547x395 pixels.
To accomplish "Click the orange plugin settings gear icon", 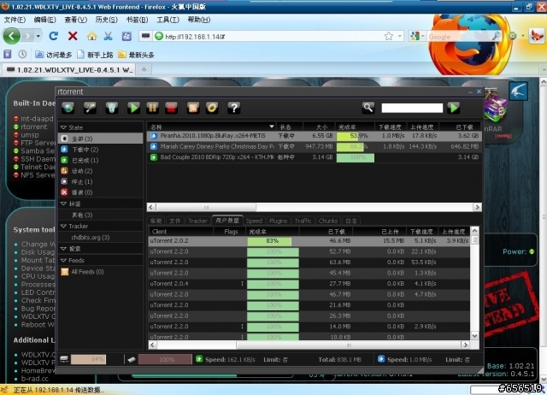I will (212, 108).
